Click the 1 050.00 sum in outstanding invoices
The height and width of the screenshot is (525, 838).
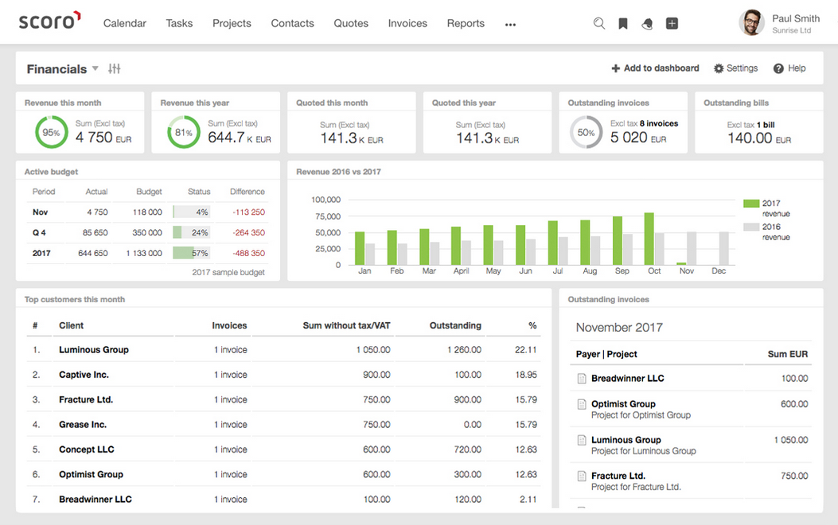791,440
